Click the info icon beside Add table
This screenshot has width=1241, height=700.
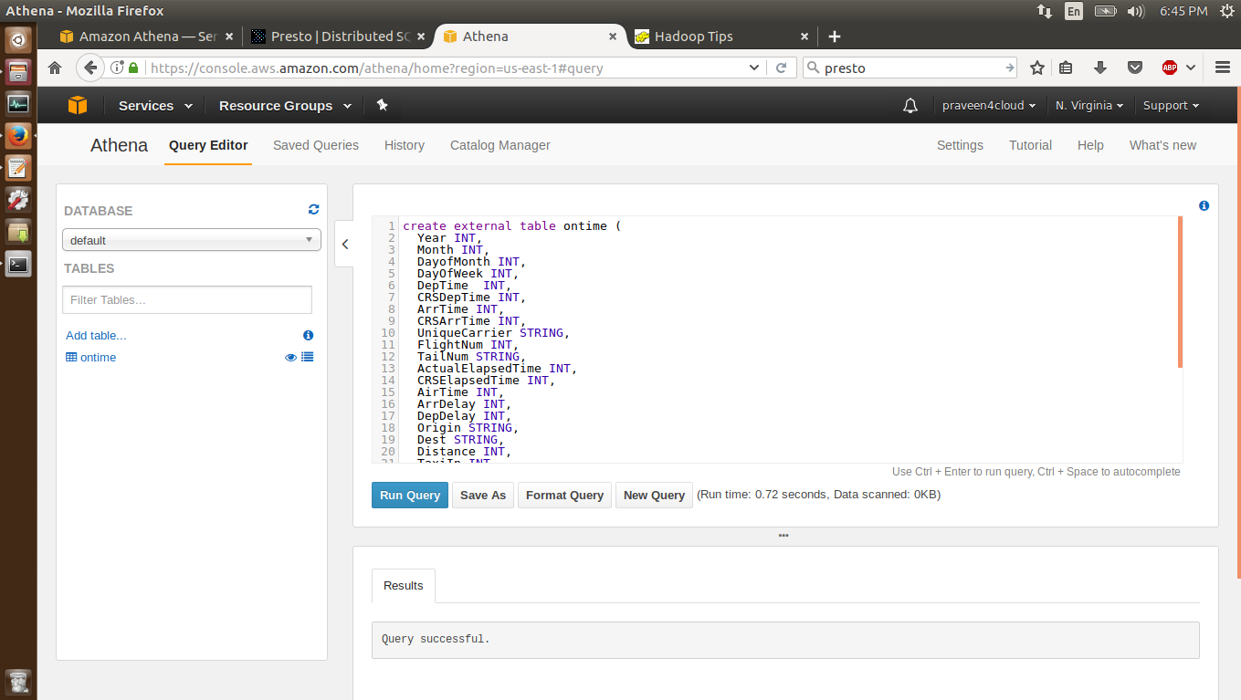(308, 336)
